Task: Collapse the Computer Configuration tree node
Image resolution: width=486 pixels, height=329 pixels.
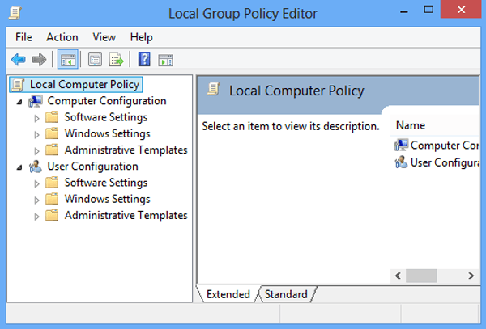Action: pos(19,102)
